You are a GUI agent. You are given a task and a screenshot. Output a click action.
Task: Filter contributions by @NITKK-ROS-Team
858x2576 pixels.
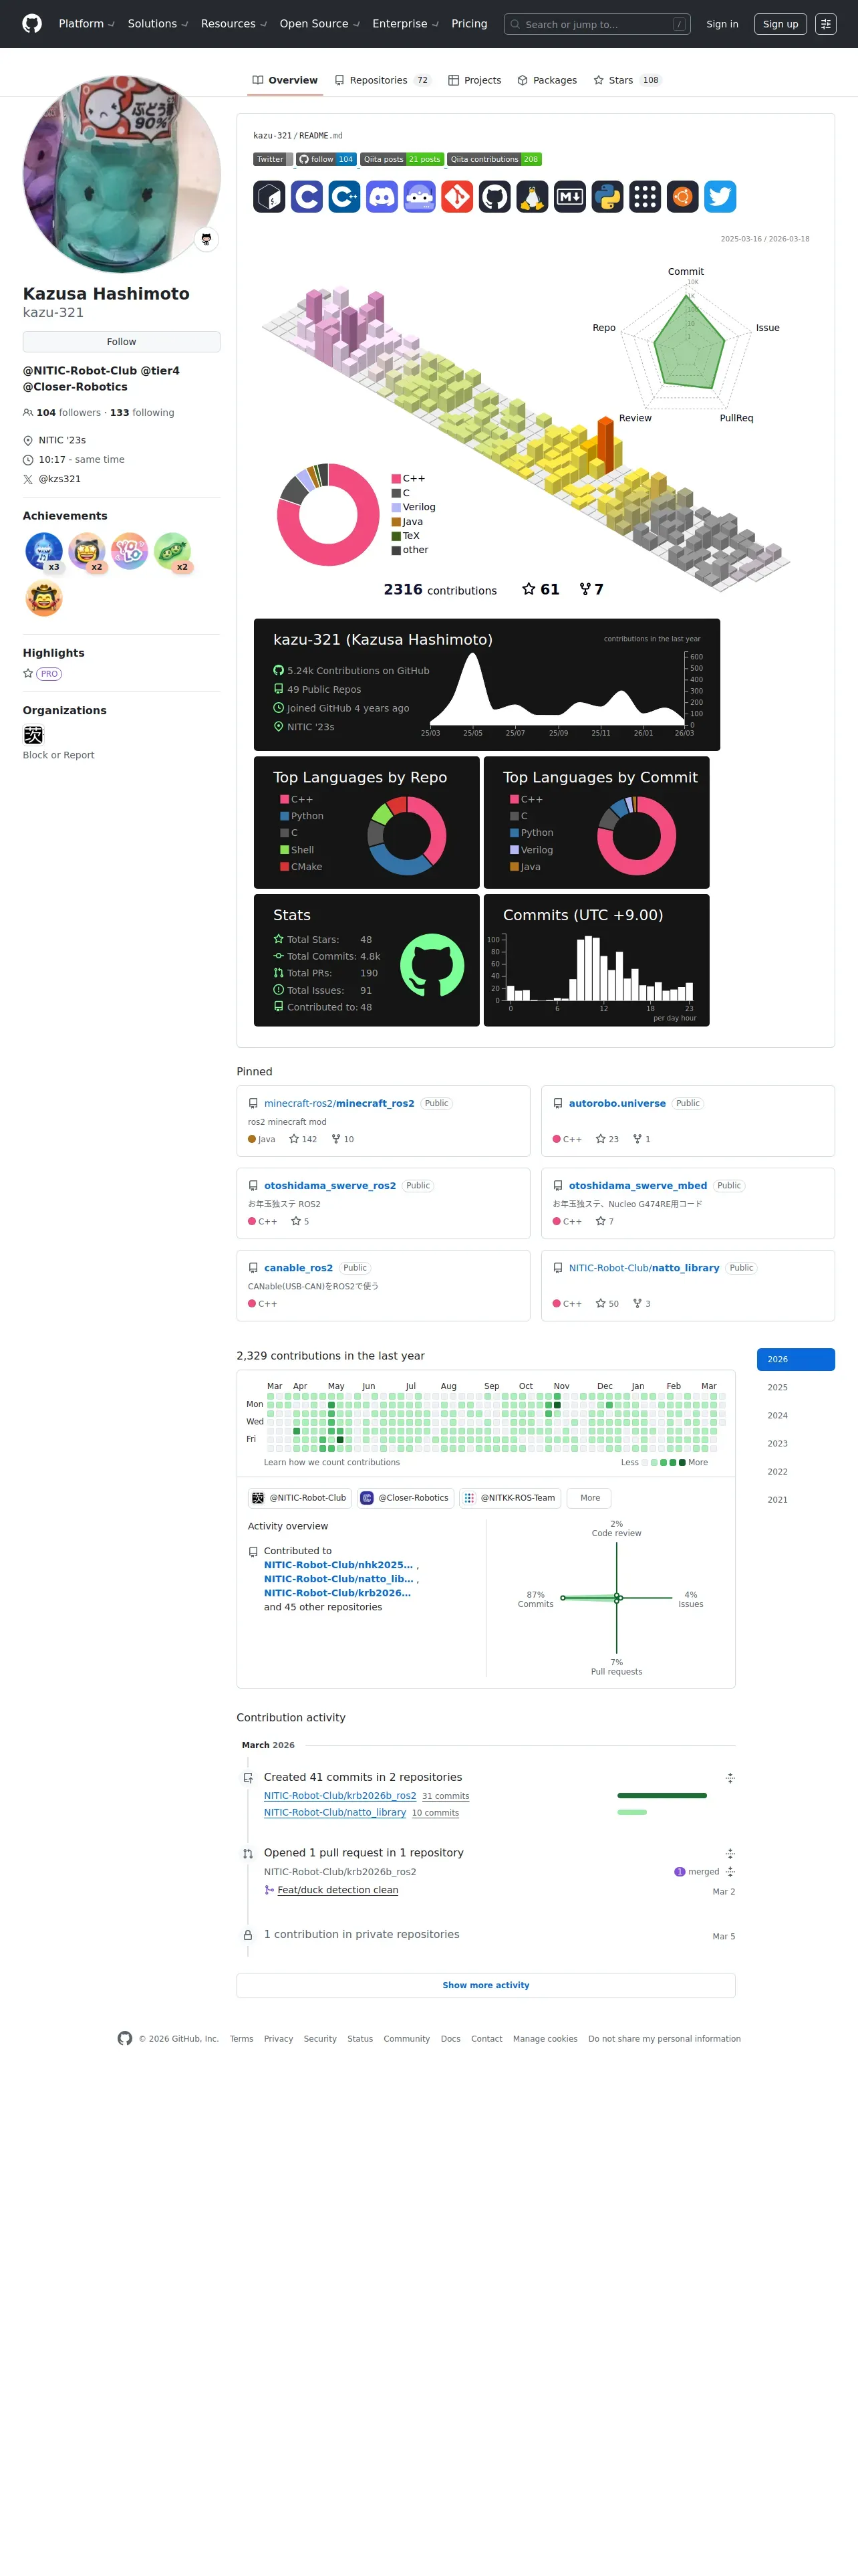click(x=511, y=1498)
